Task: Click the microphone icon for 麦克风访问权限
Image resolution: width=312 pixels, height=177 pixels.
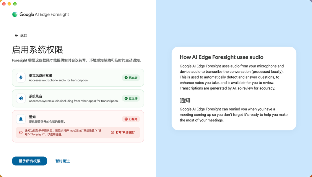Action: point(21,78)
